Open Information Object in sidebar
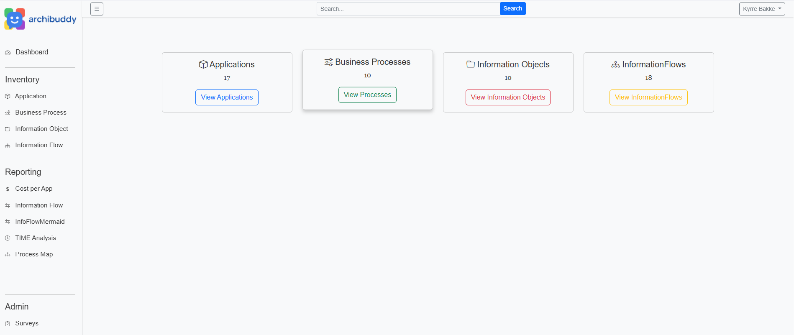Image resolution: width=794 pixels, height=335 pixels. (41, 129)
